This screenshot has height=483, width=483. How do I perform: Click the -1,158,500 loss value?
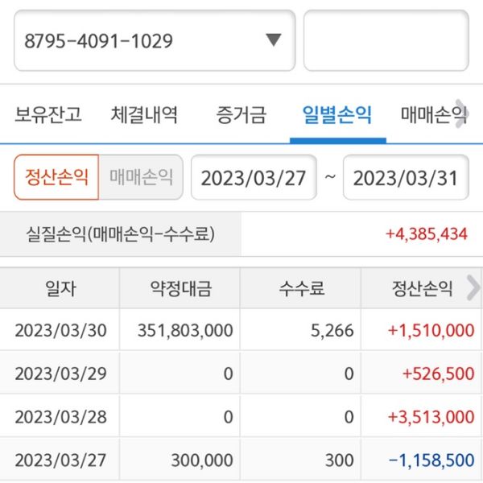coord(431,460)
